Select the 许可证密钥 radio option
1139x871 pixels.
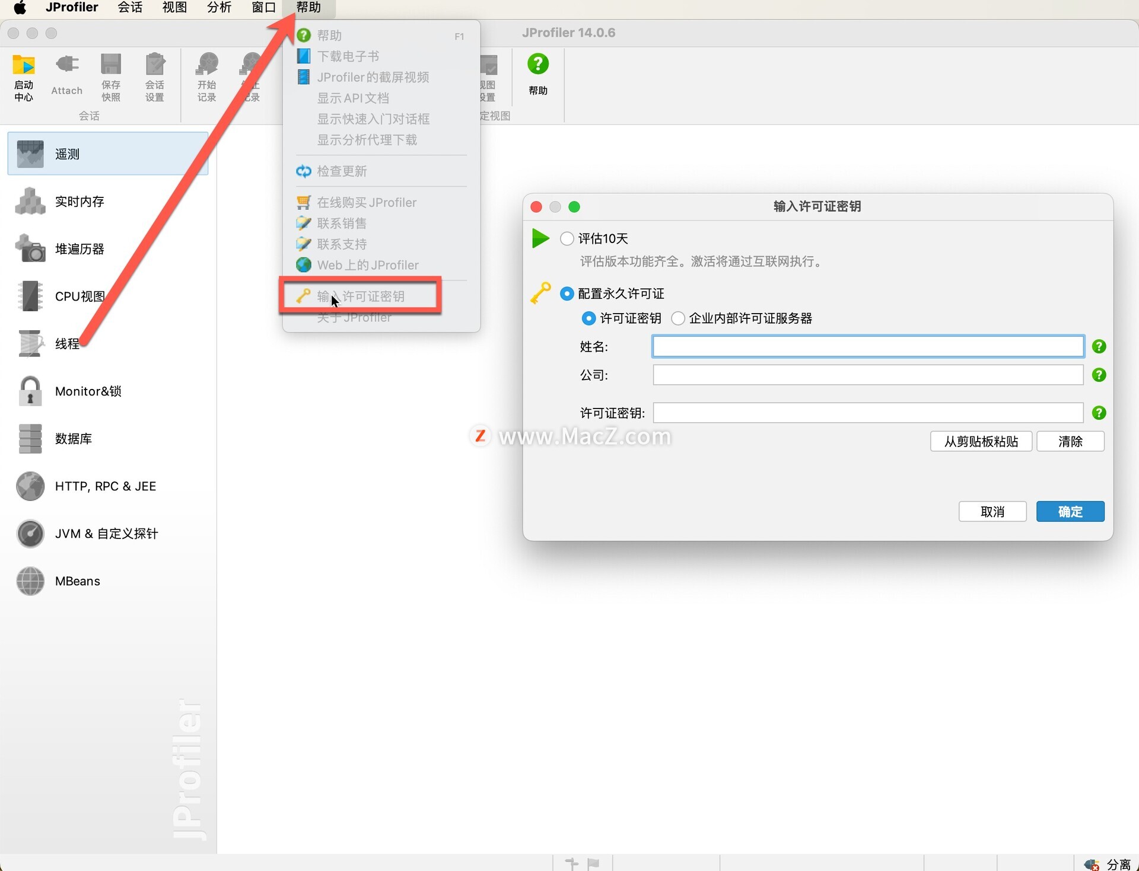(x=588, y=318)
